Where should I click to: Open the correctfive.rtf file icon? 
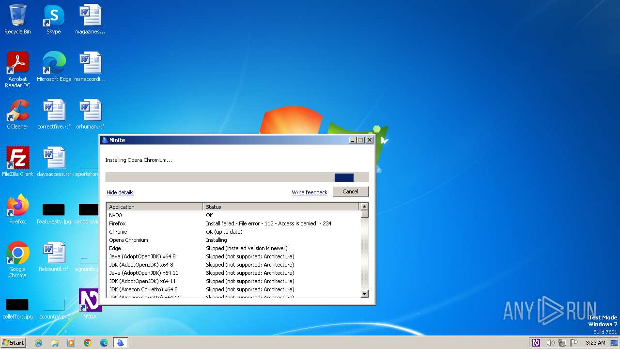[x=54, y=114]
